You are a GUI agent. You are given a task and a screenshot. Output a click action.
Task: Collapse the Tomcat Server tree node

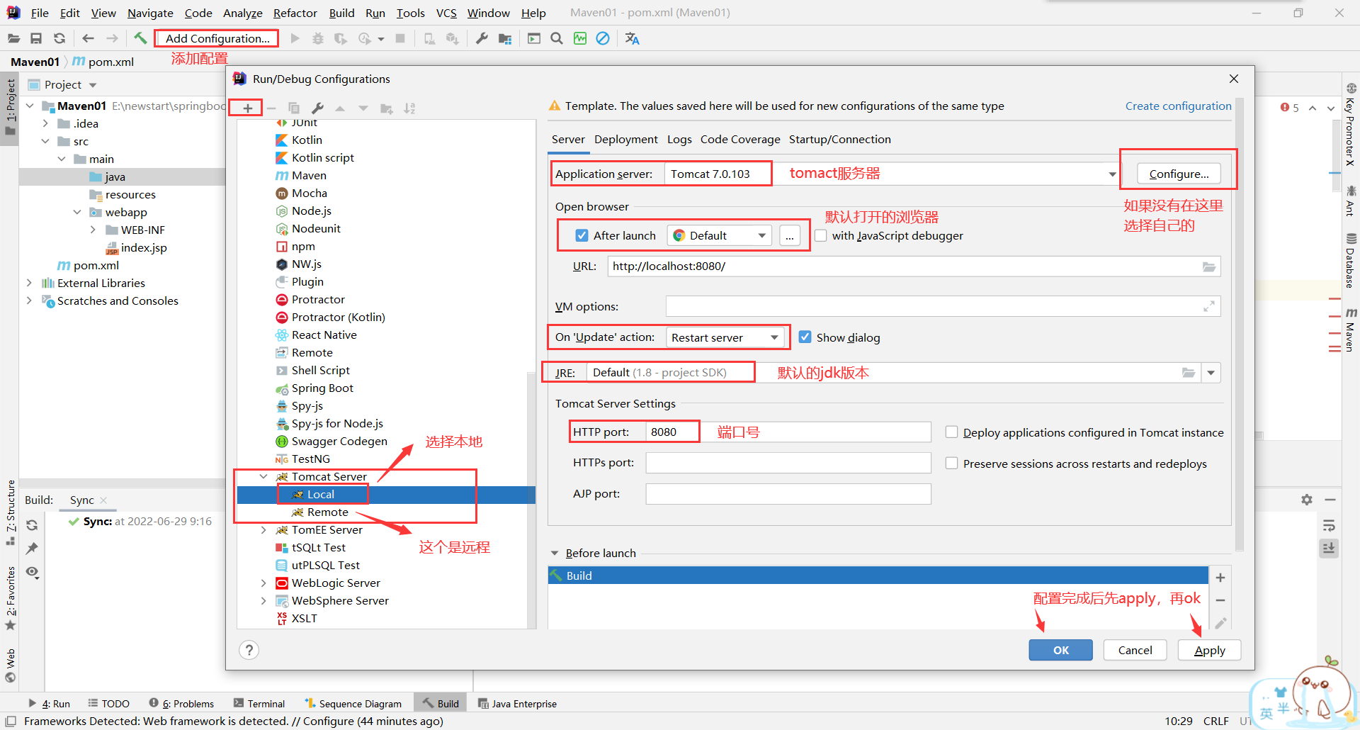[x=263, y=476]
